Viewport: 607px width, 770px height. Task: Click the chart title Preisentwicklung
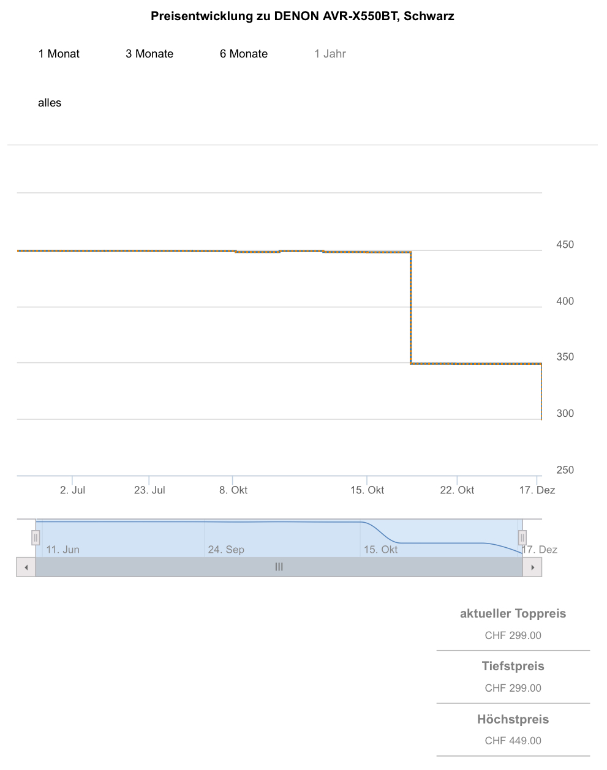[x=303, y=17]
